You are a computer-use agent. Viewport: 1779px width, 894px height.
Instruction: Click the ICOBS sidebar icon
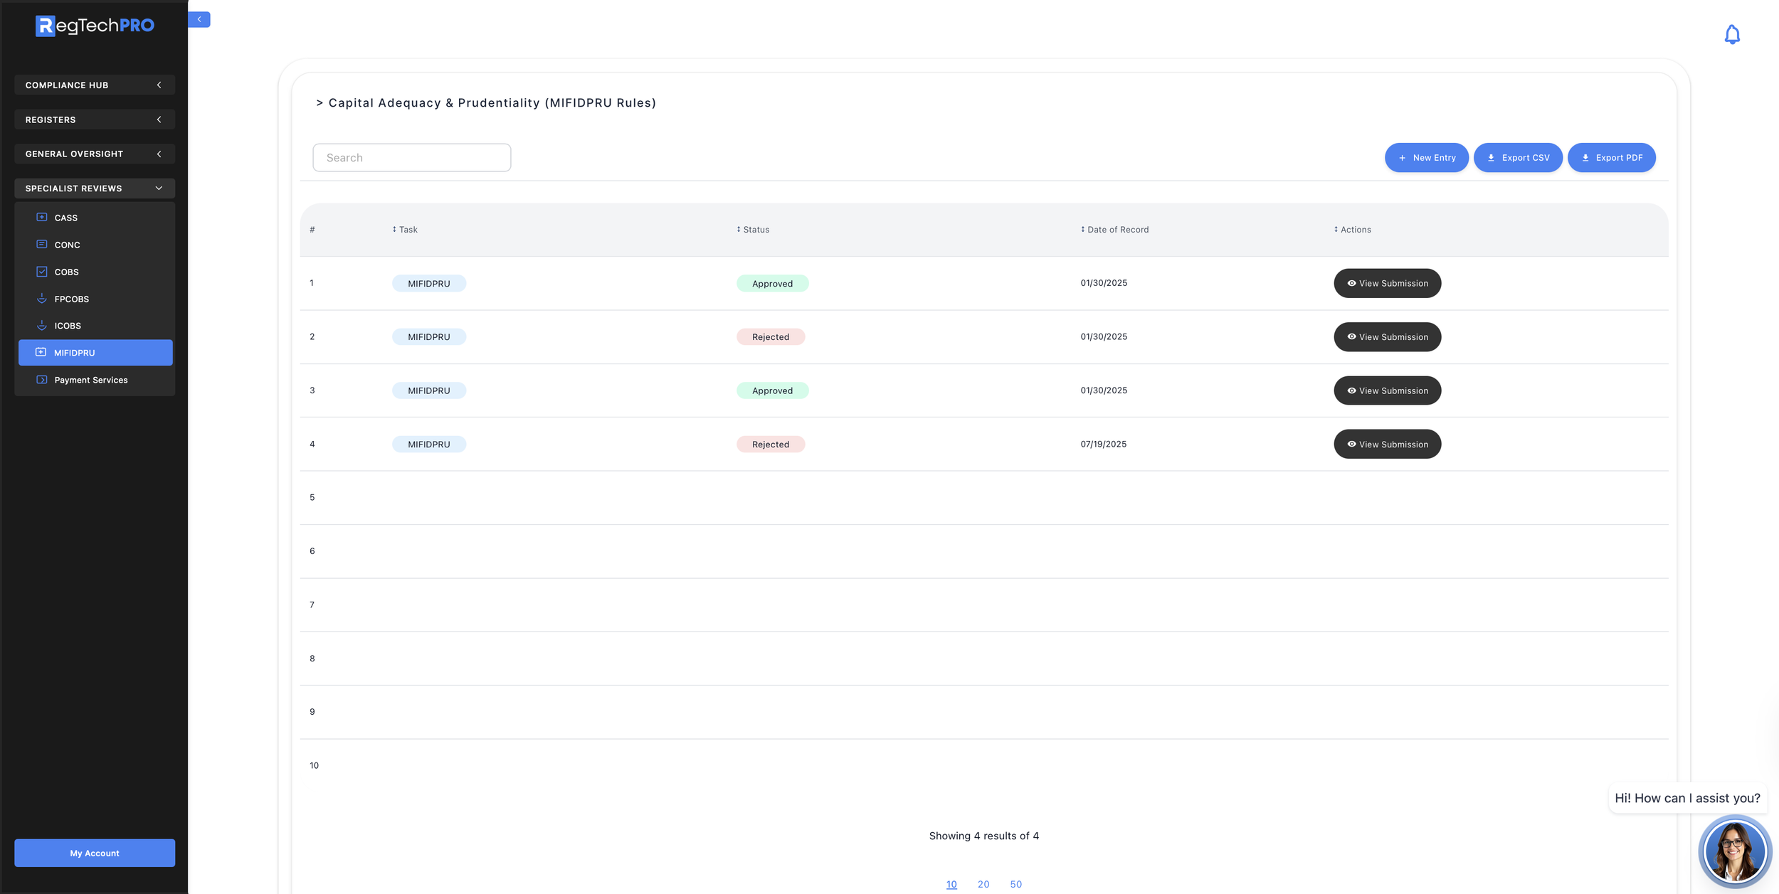pos(42,326)
